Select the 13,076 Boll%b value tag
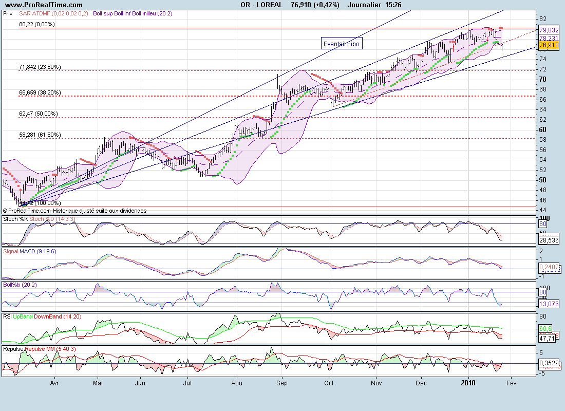565x411 pixels. tap(549, 304)
